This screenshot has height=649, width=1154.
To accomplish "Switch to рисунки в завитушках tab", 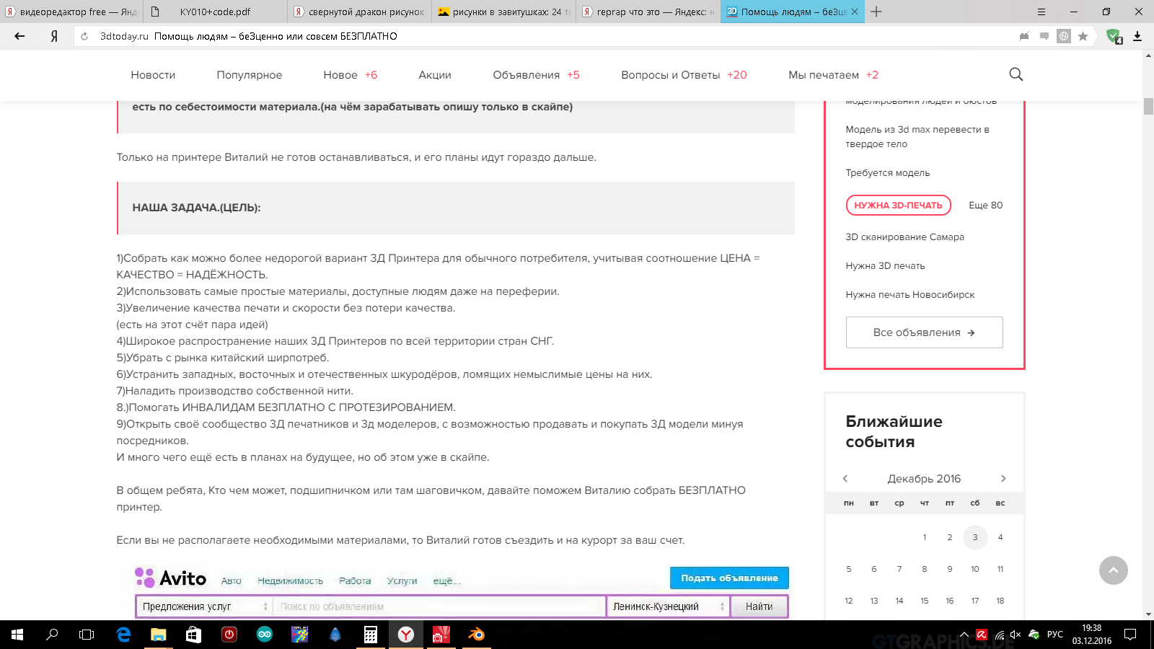I will (503, 12).
